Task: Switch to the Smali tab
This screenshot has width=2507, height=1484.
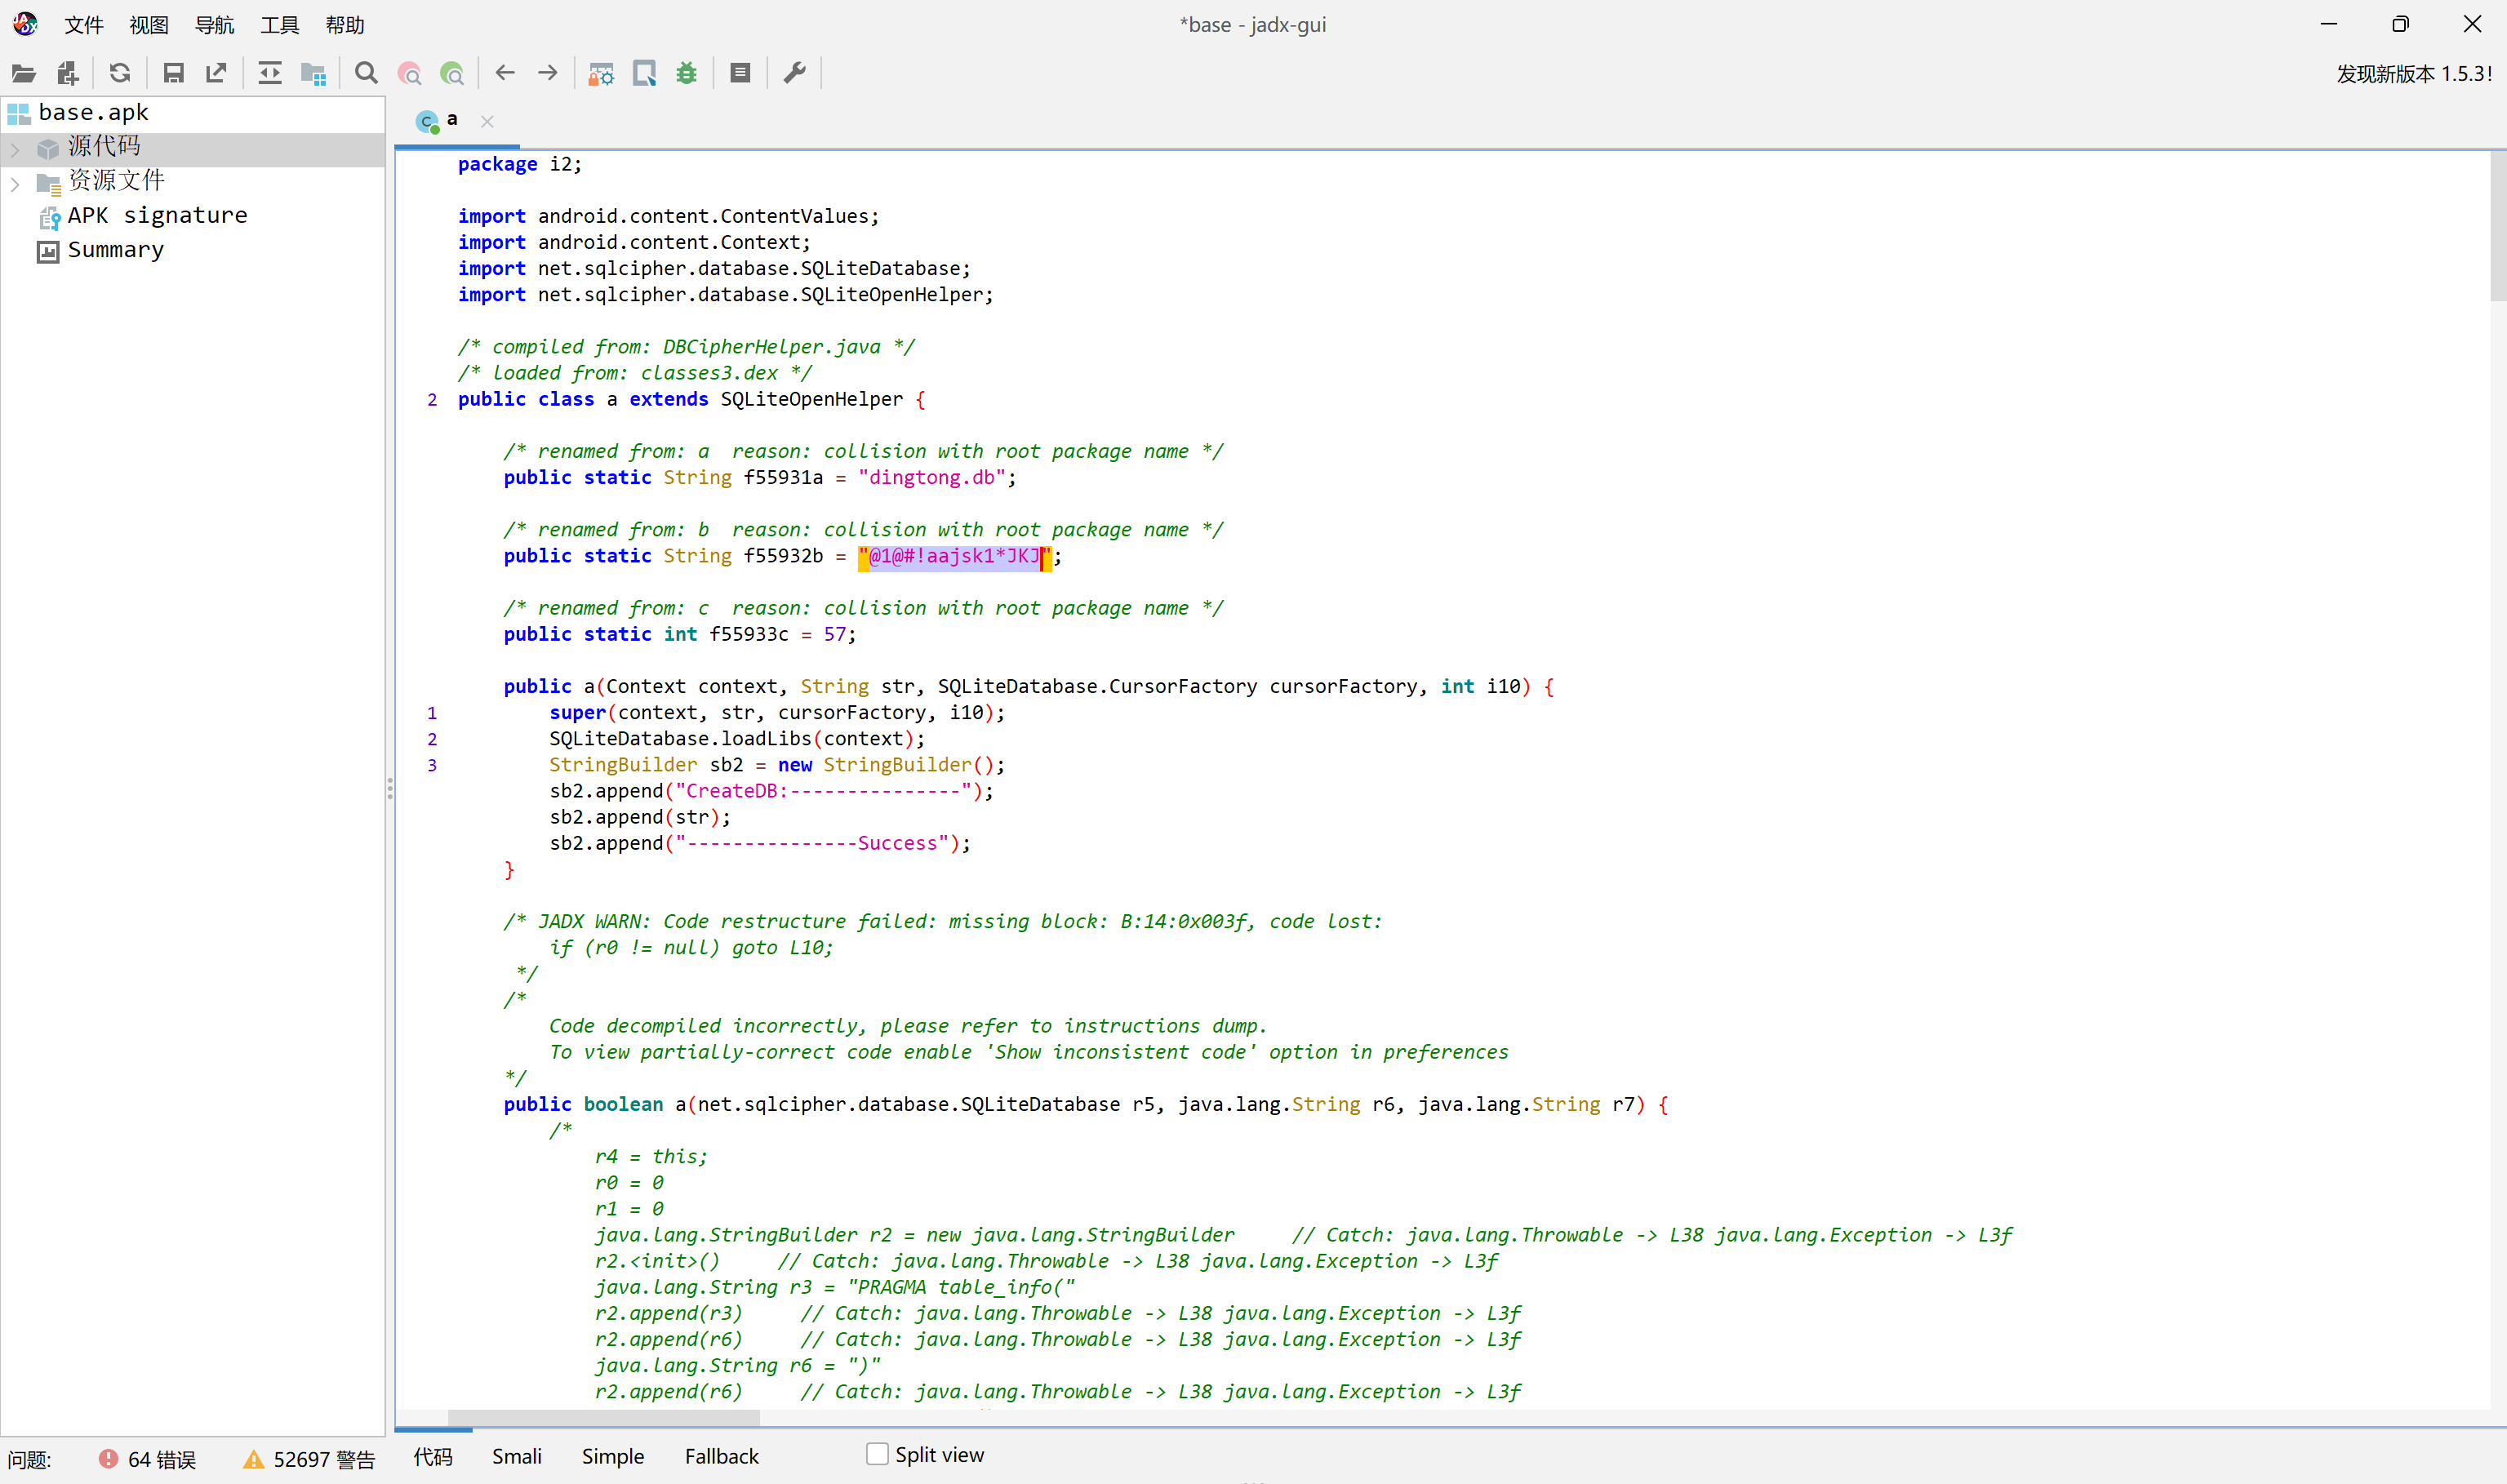Action: pos(516,1456)
